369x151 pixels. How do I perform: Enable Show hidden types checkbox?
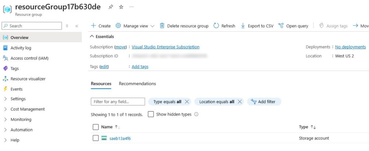pyautogui.click(x=151, y=114)
